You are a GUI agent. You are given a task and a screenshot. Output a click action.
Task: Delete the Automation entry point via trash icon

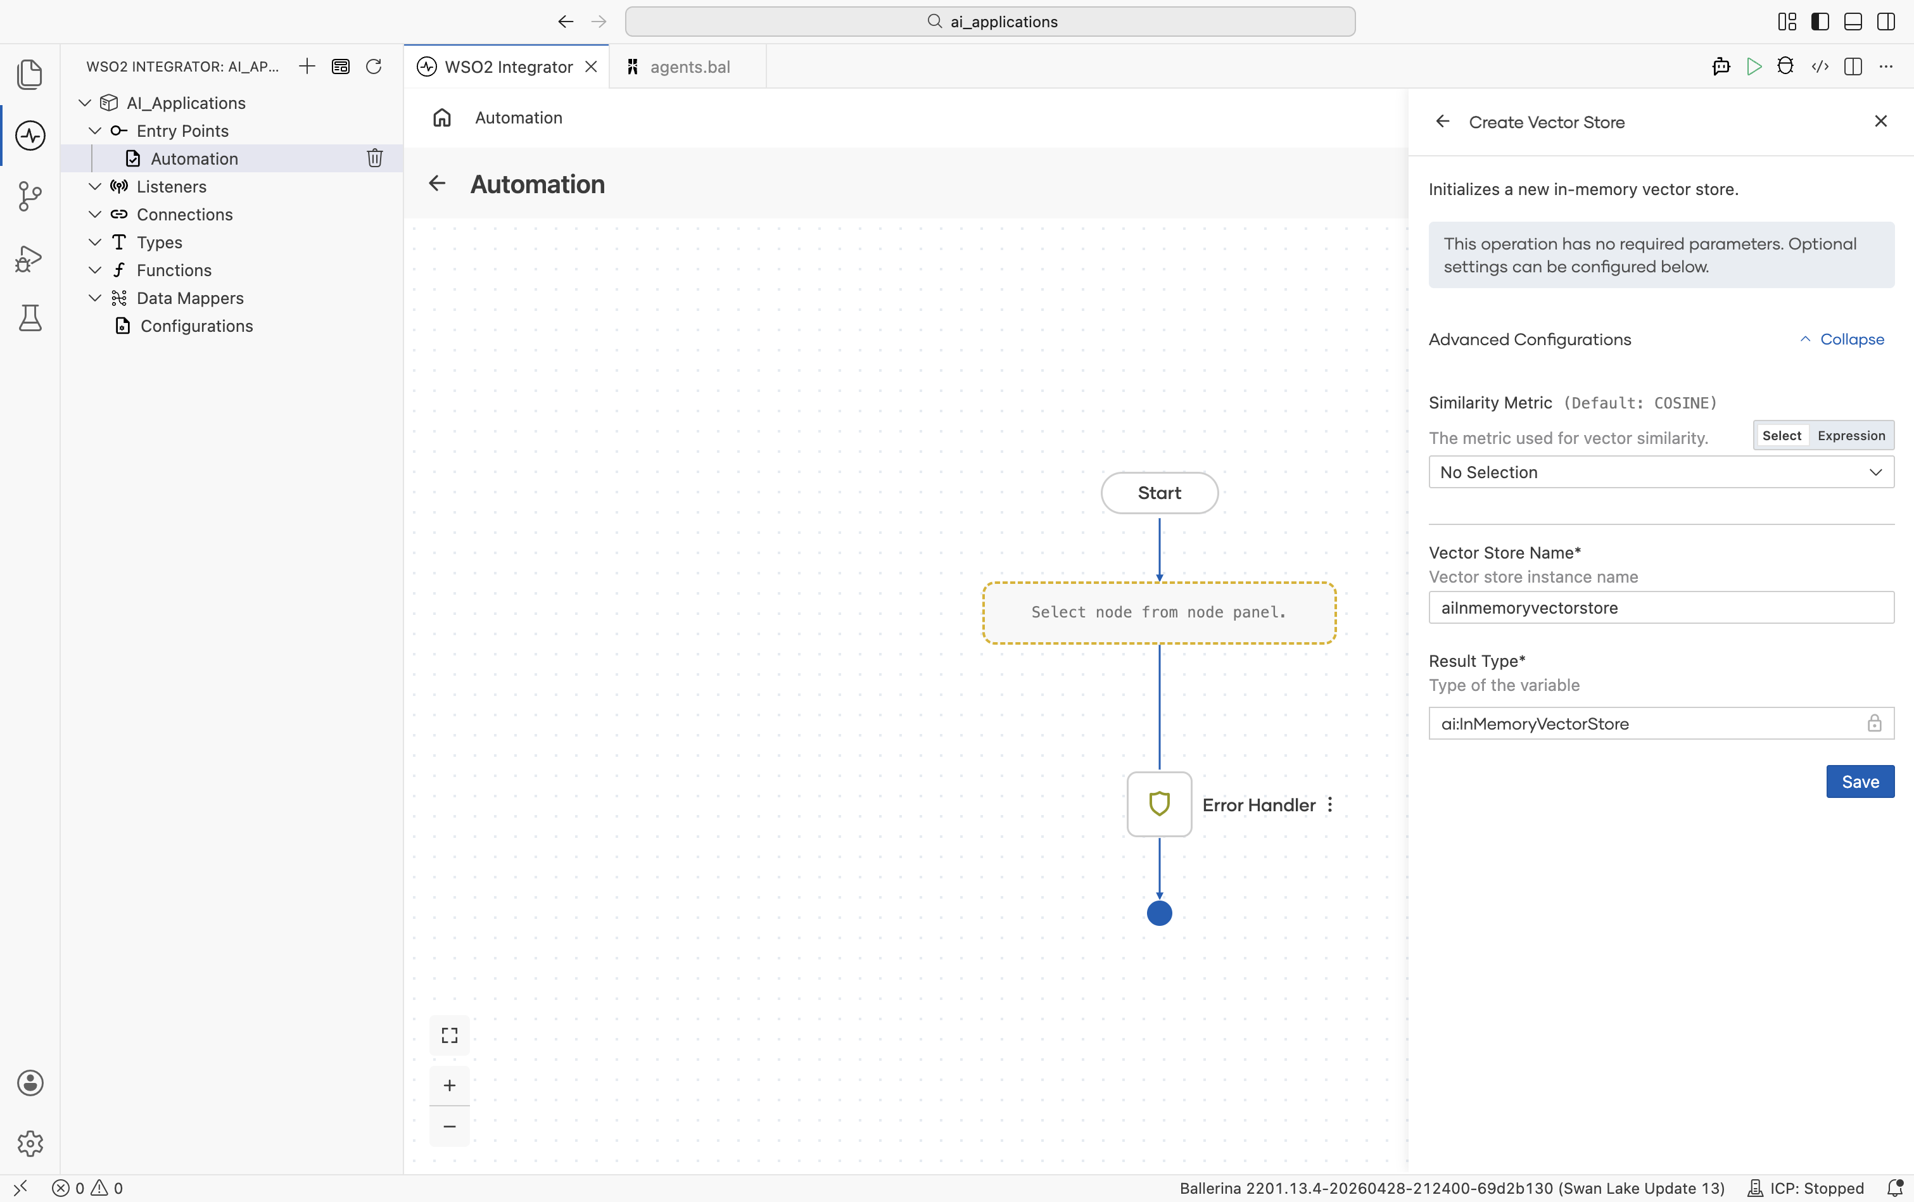click(374, 158)
